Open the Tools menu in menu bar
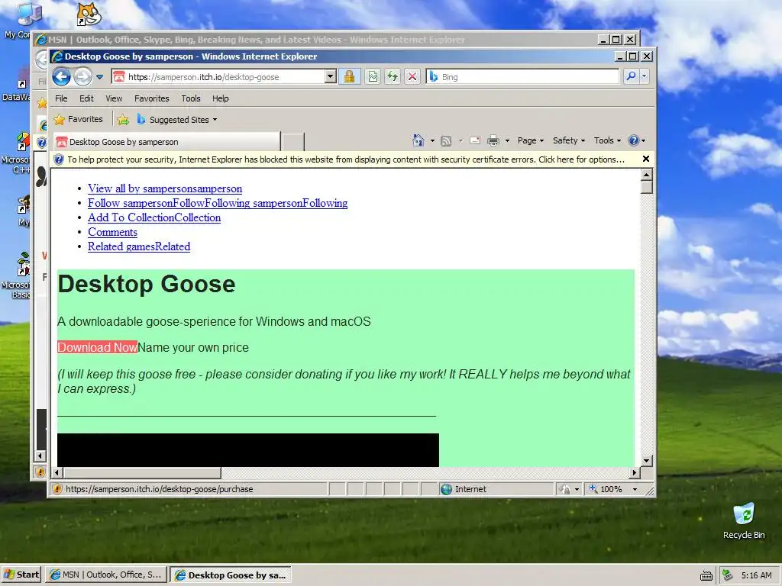The image size is (782, 586). (190, 98)
